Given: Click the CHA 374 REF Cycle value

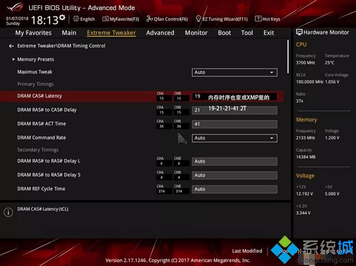Looking at the screenshot, I should click(161, 191).
